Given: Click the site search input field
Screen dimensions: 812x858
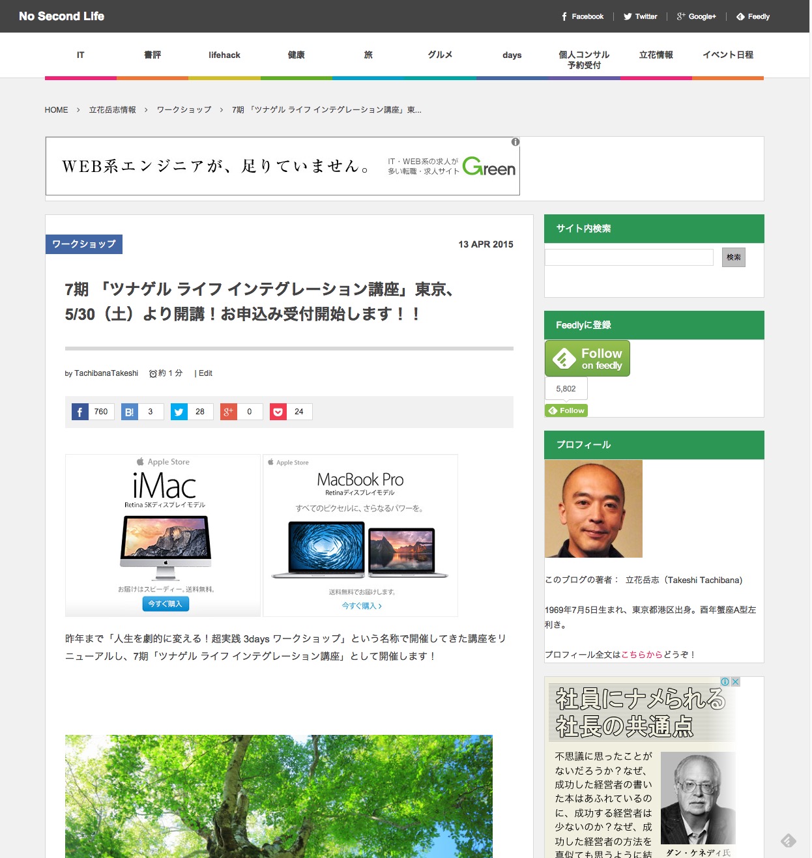Looking at the screenshot, I should [x=629, y=257].
